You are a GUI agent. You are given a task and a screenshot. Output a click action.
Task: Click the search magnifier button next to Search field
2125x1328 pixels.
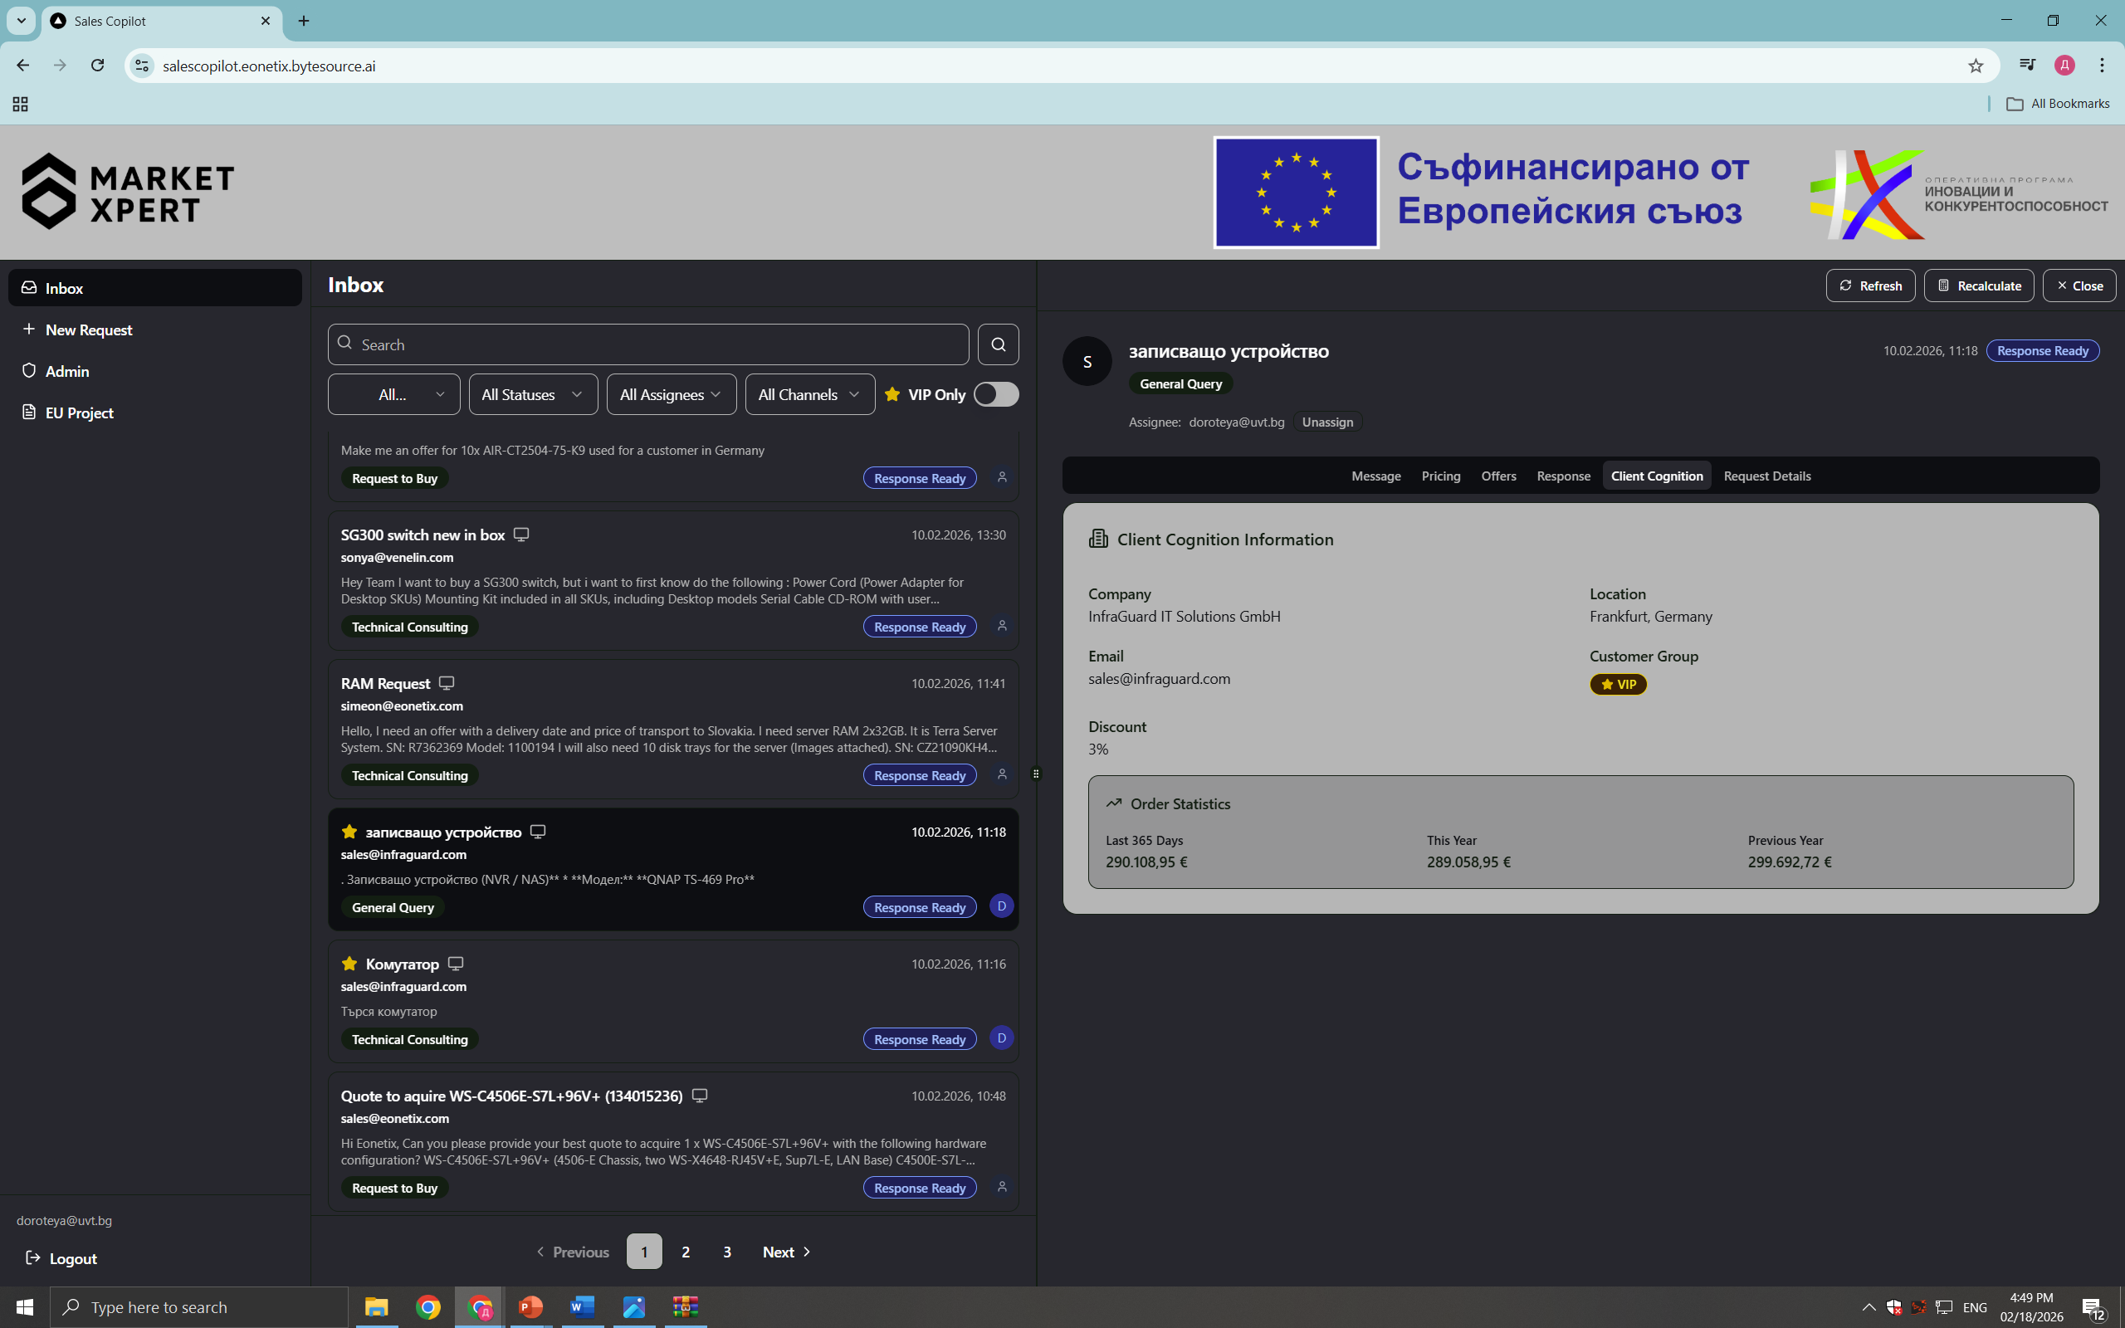coord(998,344)
